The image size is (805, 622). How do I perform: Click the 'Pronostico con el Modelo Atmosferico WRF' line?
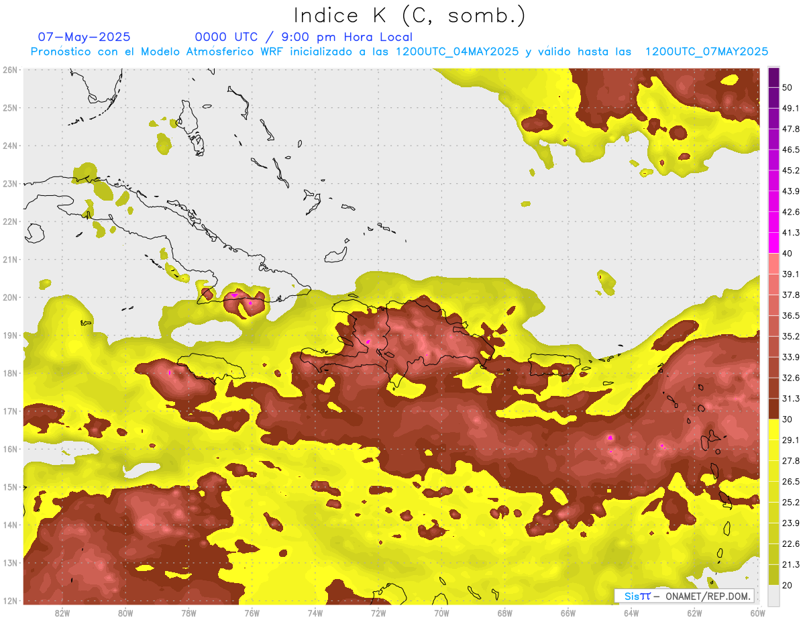(399, 52)
